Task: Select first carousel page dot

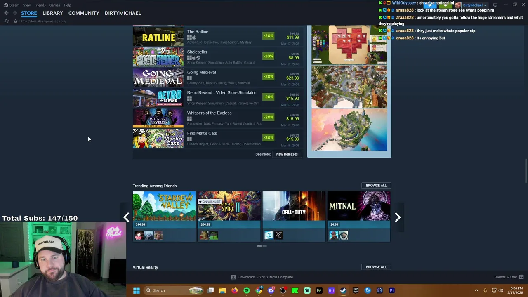Action: tap(259, 246)
